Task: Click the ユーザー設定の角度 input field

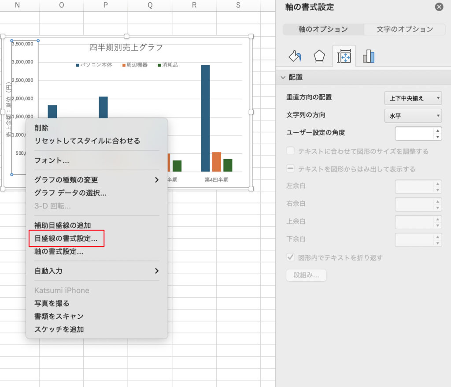Action: coord(414,134)
